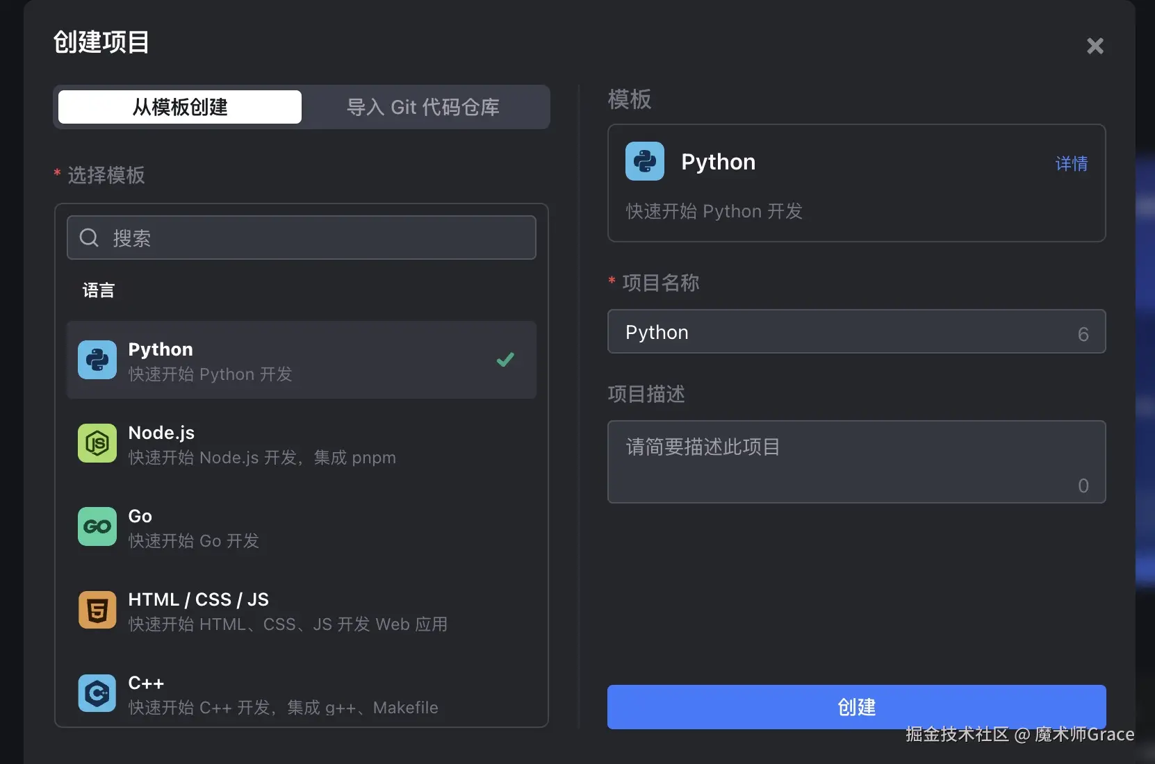Click the 项目名称 input containing Python
Screen dimensions: 1155x764
841,332
